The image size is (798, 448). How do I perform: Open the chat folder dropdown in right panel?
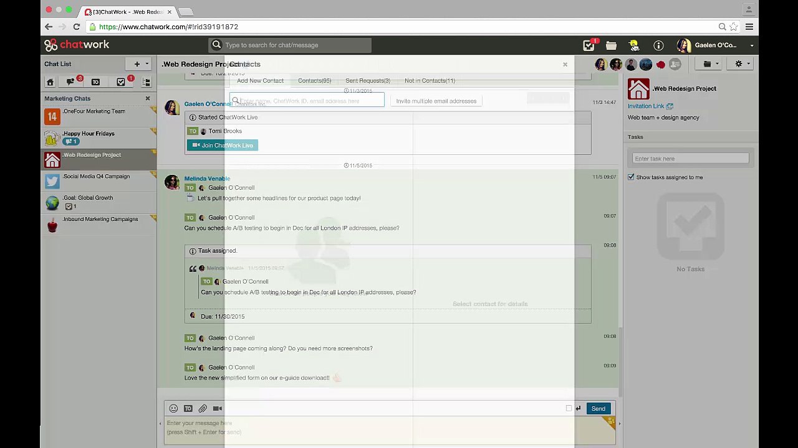point(710,64)
